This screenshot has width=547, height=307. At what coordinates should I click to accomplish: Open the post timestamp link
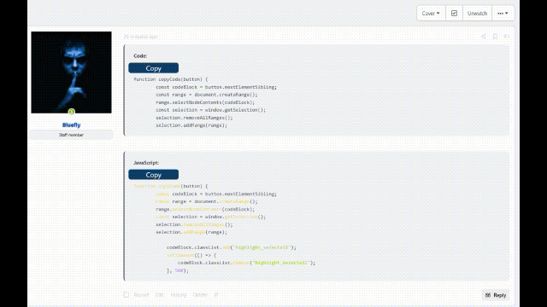140,36
